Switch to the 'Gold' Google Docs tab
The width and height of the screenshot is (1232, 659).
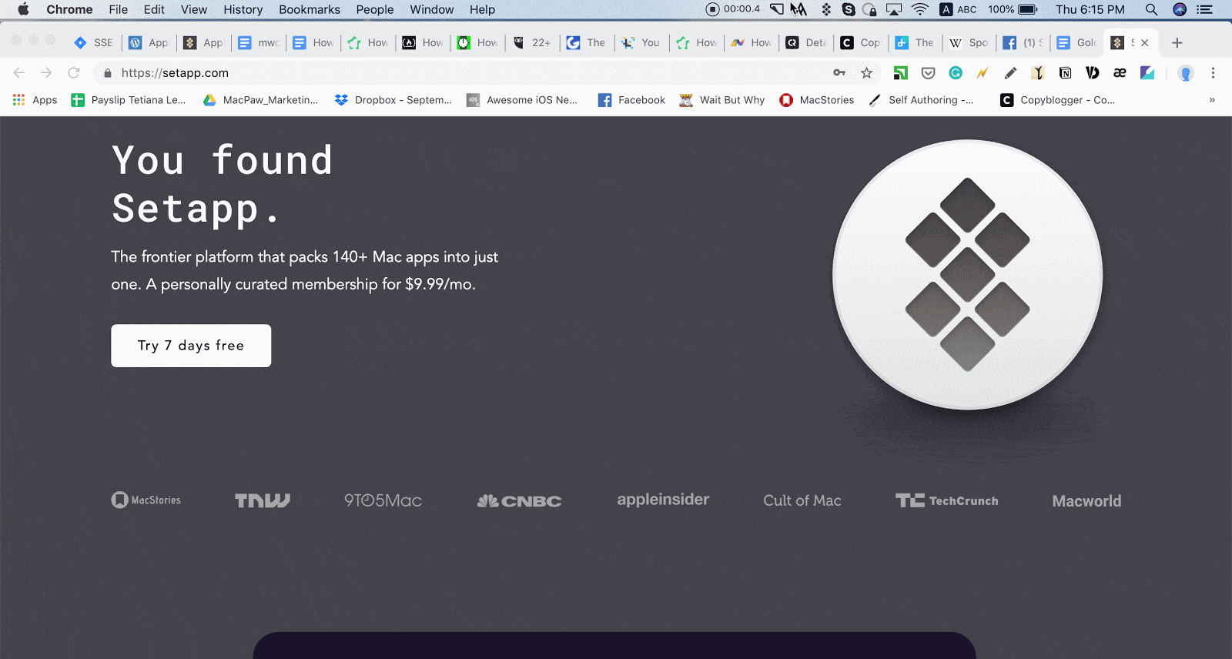[1078, 43]
